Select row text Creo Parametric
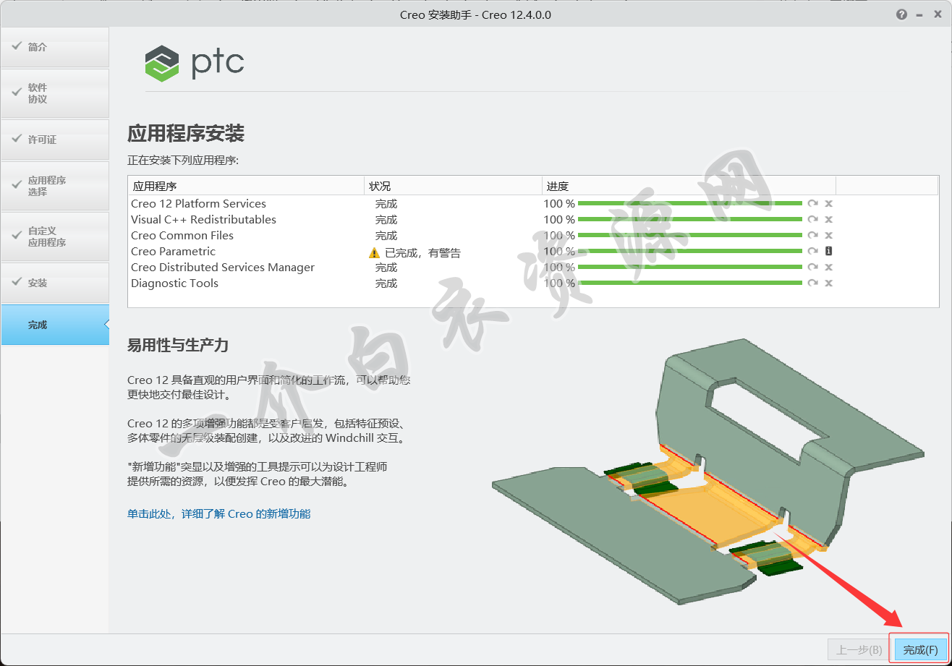Screen dimensions: 952x666 pyautogui.click(x=173, y=252)
